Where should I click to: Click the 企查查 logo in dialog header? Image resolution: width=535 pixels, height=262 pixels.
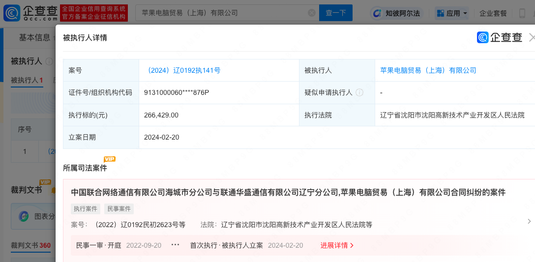[x=499, y=37]
